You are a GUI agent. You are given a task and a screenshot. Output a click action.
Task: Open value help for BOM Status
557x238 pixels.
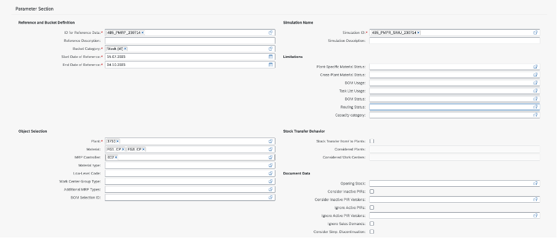(x=535, y=99)
